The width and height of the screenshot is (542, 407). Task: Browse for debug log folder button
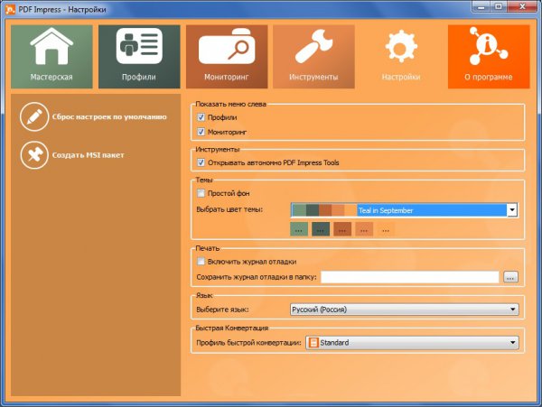511,277
